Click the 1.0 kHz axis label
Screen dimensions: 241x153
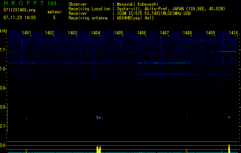(x=3, y=69)
